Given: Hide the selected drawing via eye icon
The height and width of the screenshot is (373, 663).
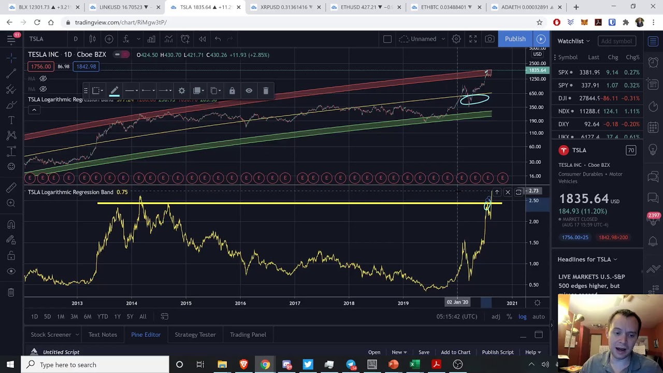Looking at the screenshot, I should click(249, 91).
